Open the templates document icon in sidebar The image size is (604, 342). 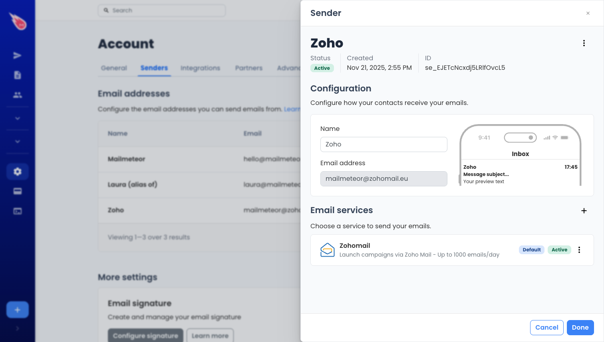point(17,75)
